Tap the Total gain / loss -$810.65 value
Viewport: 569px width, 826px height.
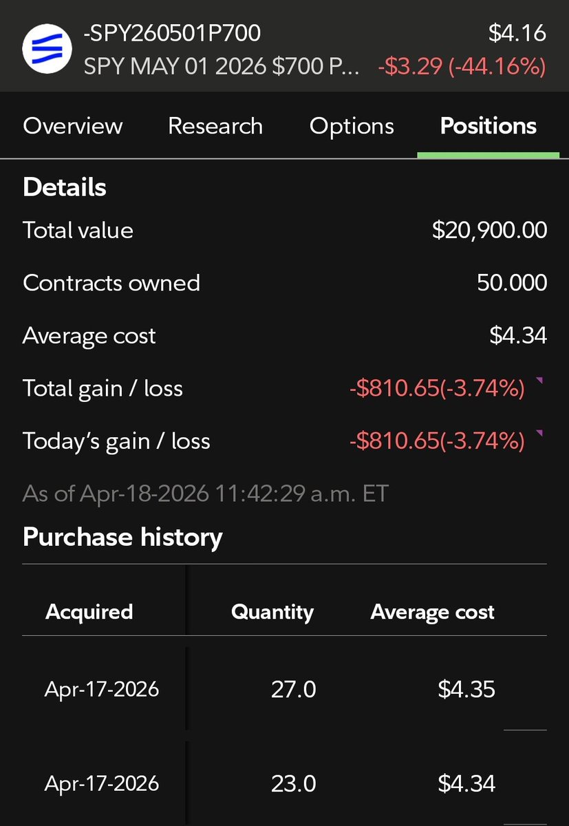437,389
